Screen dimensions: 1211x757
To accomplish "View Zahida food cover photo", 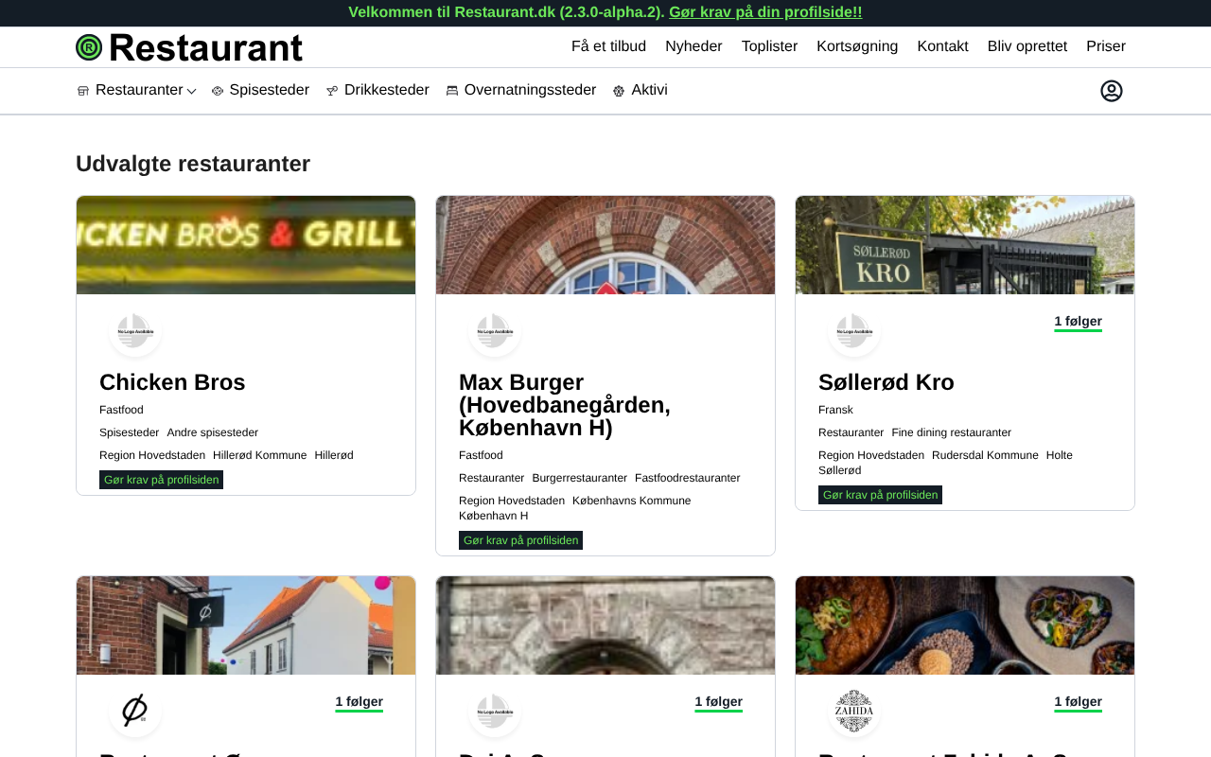I will (965, 625).
